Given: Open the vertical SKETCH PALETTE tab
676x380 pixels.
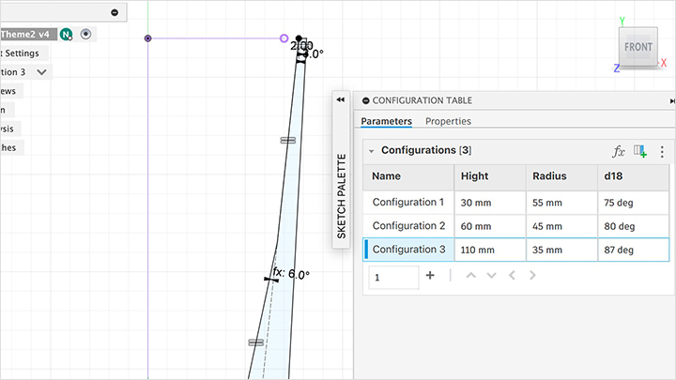Looking at the screenshot, I should click(x=341, y=196).
